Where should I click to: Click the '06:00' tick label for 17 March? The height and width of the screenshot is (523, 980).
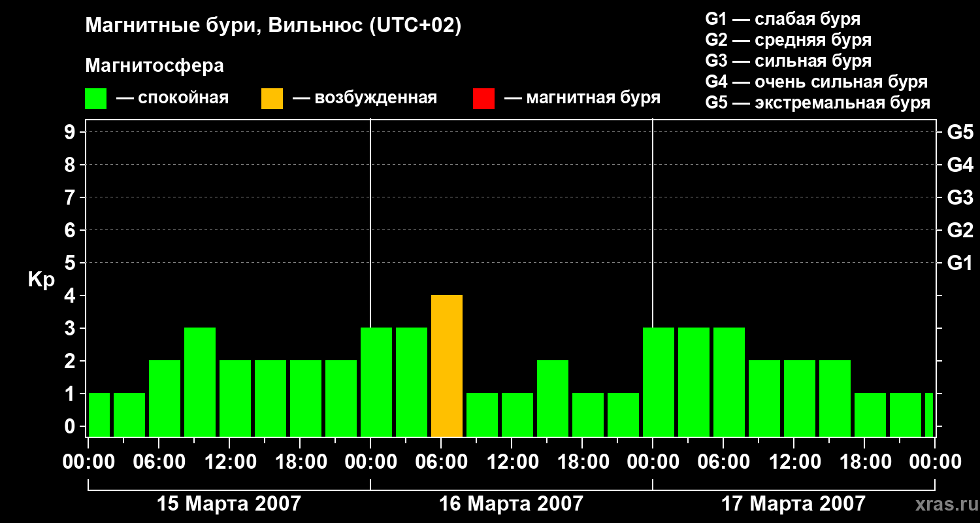723,462
